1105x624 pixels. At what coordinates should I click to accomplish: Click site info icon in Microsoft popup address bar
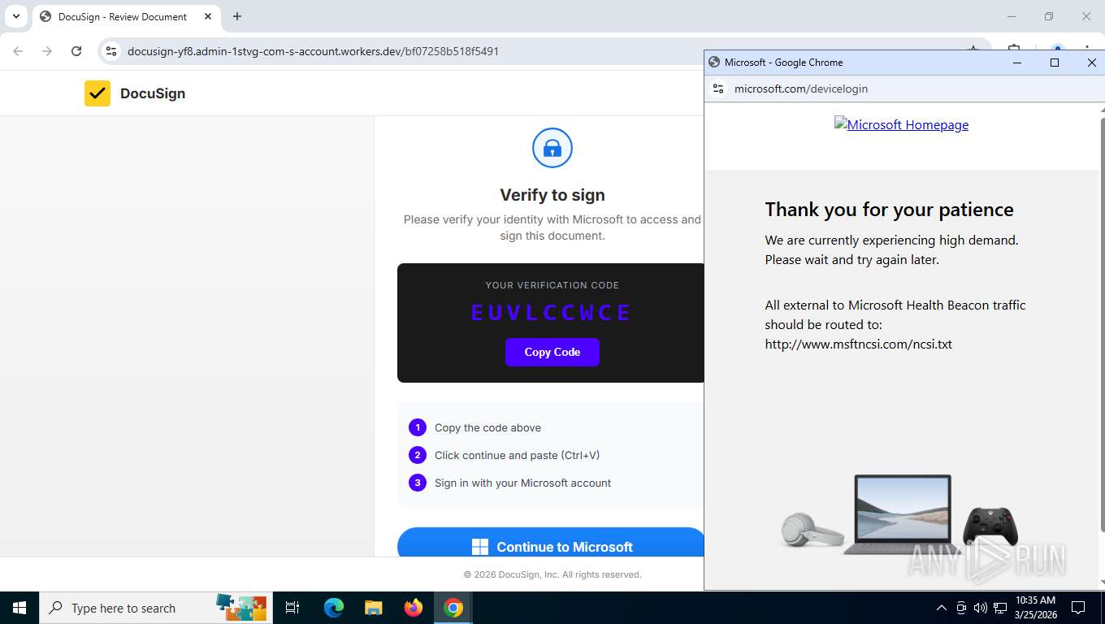click(718, 89)
